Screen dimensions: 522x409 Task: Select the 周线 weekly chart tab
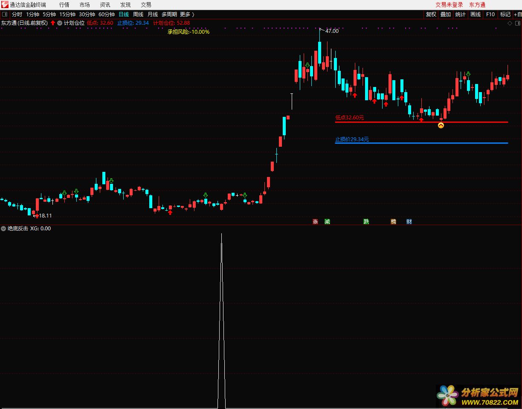click(x=138, y=15)
